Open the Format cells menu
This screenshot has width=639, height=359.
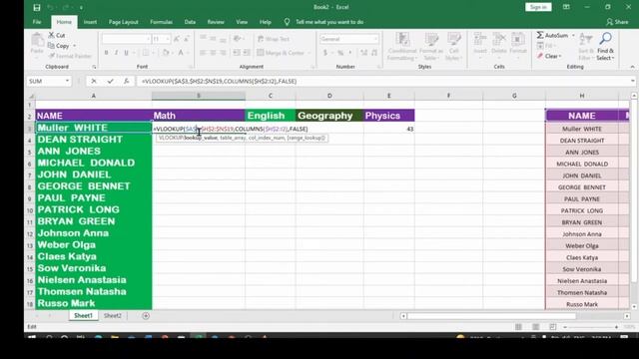(x=518, y=45)
